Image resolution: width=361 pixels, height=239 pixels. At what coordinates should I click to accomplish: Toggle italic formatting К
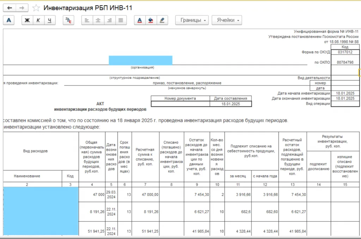click(x=38, y=20)
